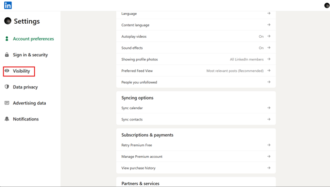330x187 pixels.
Task: Click the Advertising data icon
Action: pyautogui.click(x=7, y=103)
